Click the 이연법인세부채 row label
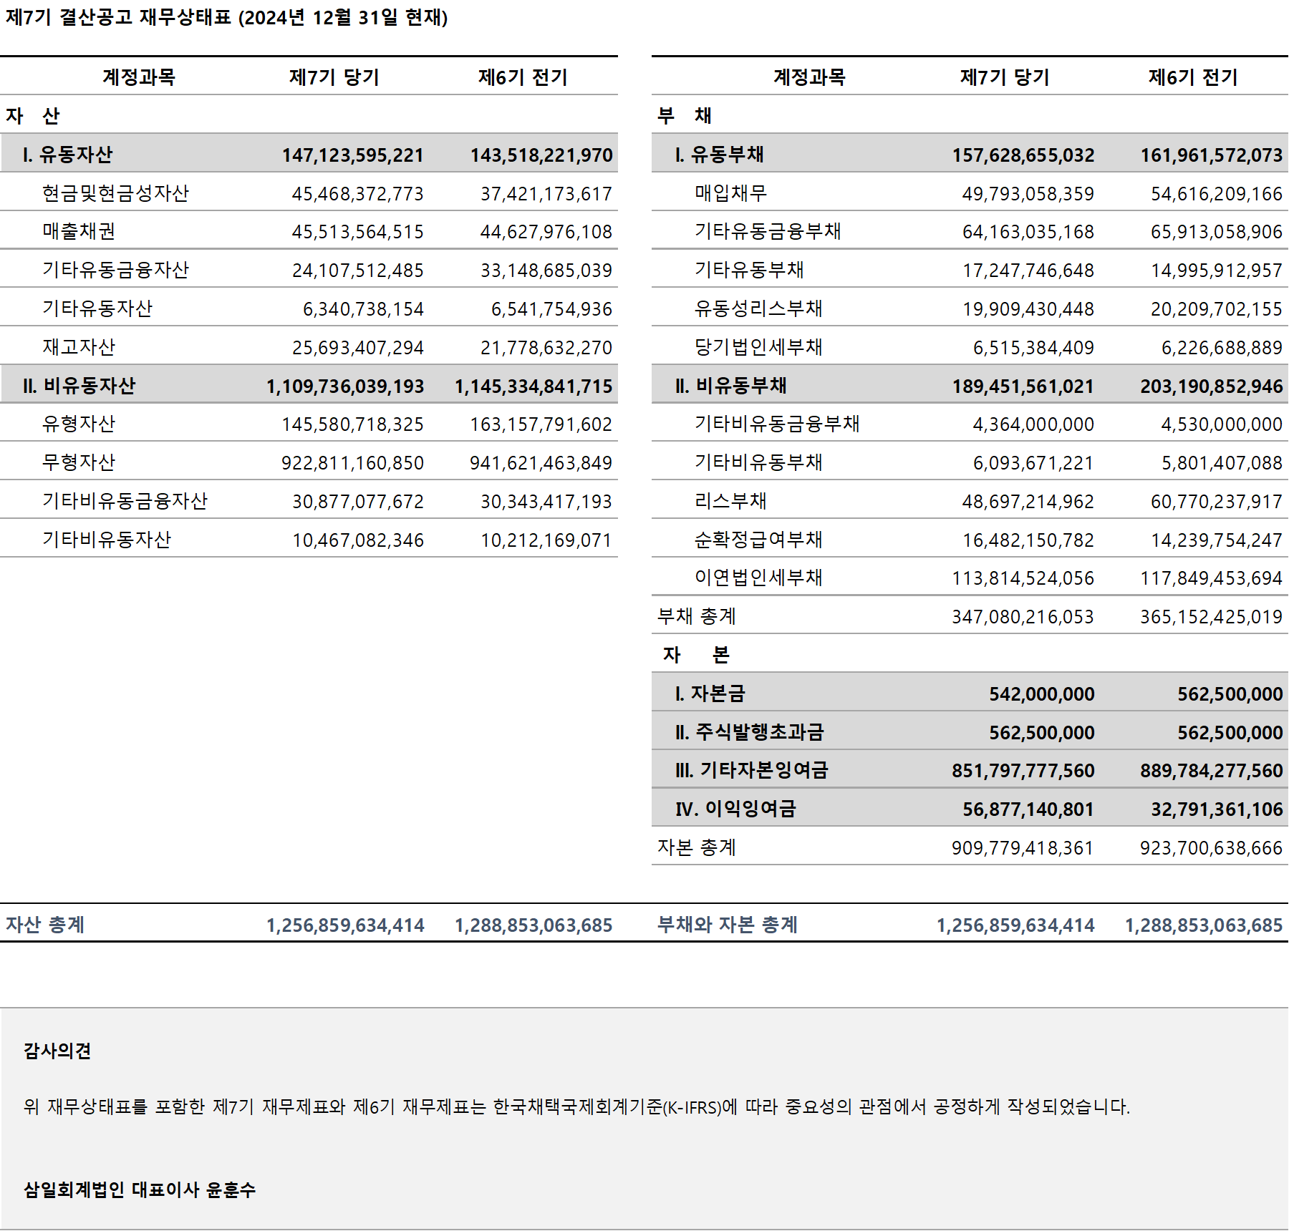1289x1231 pixels. point(759,578)
